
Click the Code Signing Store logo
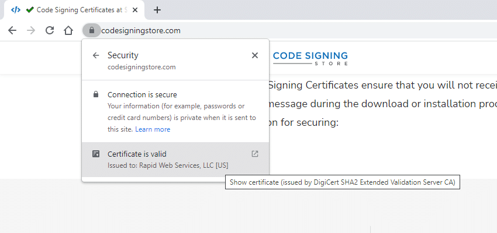(x=310, y=58)
